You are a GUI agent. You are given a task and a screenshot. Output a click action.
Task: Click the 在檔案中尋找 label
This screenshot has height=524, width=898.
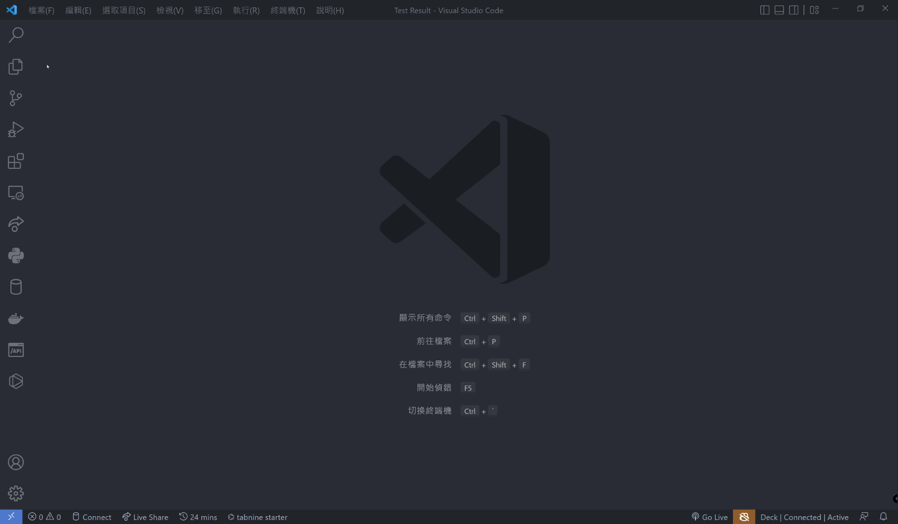[x=425, y=365]
